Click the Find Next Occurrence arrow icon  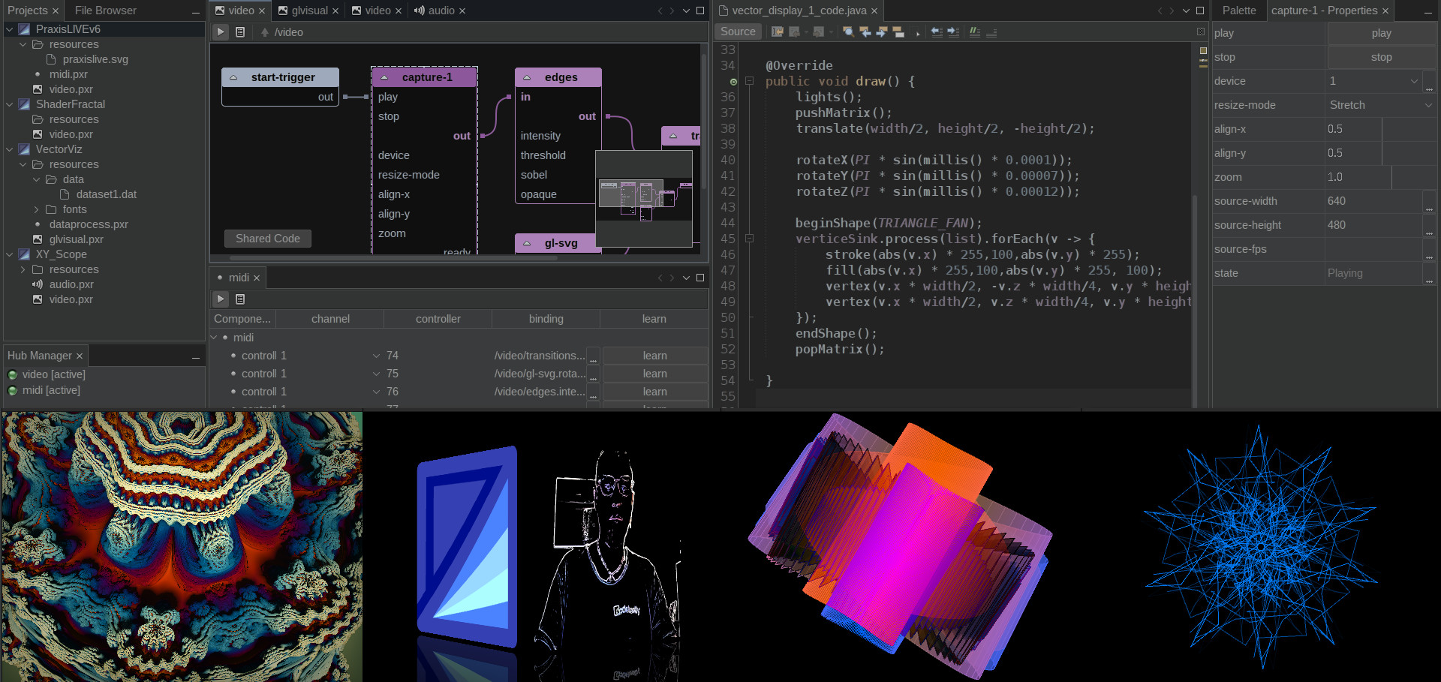tap(881, 32)
